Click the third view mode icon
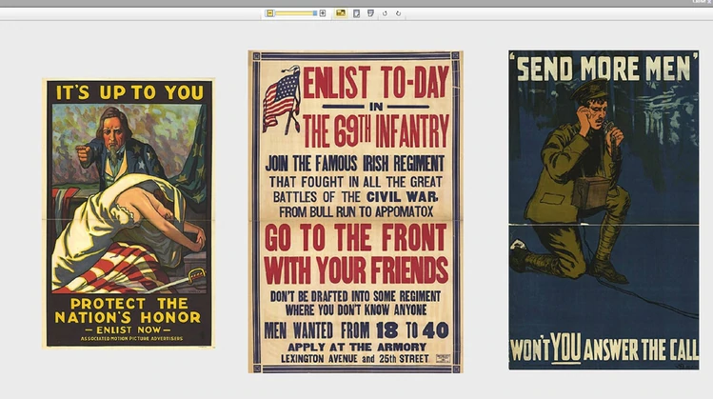Screen dimensions: 713x399 tap(370, 13)
